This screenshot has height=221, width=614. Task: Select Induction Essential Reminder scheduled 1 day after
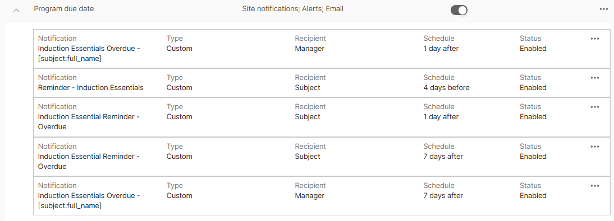tap(89, 121)
